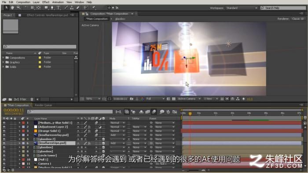Delete selected project item with trash icon
Viewport: 308px width, 173px height.
(32, 99)
